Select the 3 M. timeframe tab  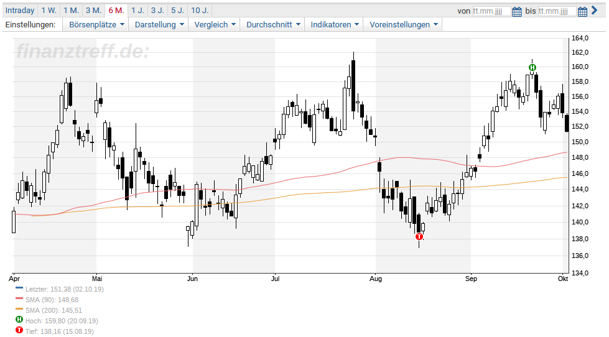coord(93,11)
